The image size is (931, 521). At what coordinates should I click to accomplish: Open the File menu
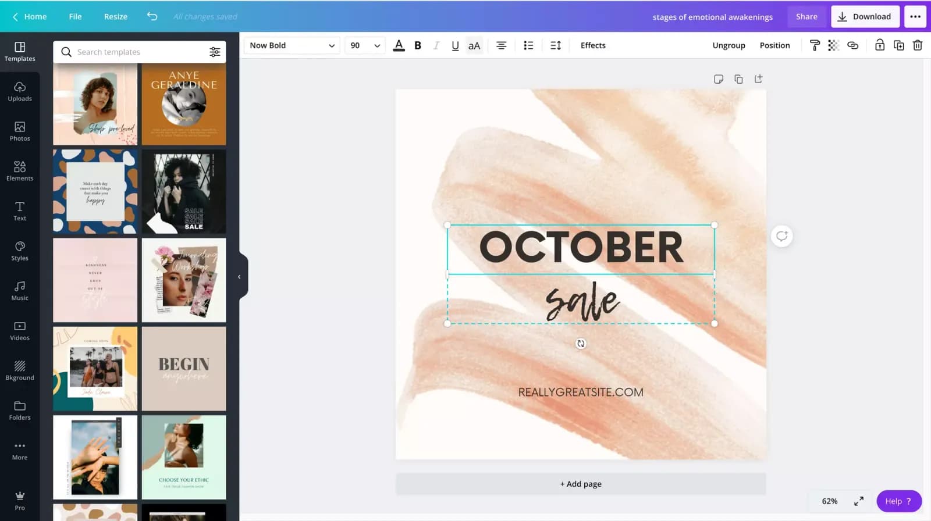coord(75,16)
